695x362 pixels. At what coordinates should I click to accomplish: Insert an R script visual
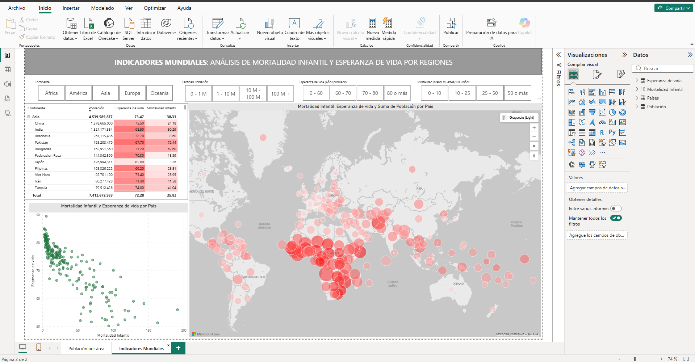602,132
